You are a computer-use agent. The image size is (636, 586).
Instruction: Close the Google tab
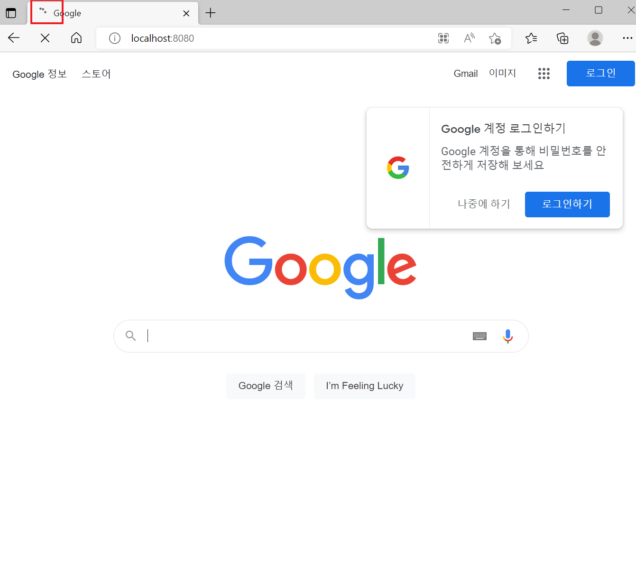[x=186, y=13]
